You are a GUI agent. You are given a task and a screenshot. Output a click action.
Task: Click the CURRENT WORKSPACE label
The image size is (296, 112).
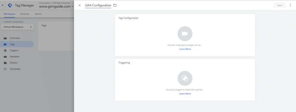tap(14, 22)
